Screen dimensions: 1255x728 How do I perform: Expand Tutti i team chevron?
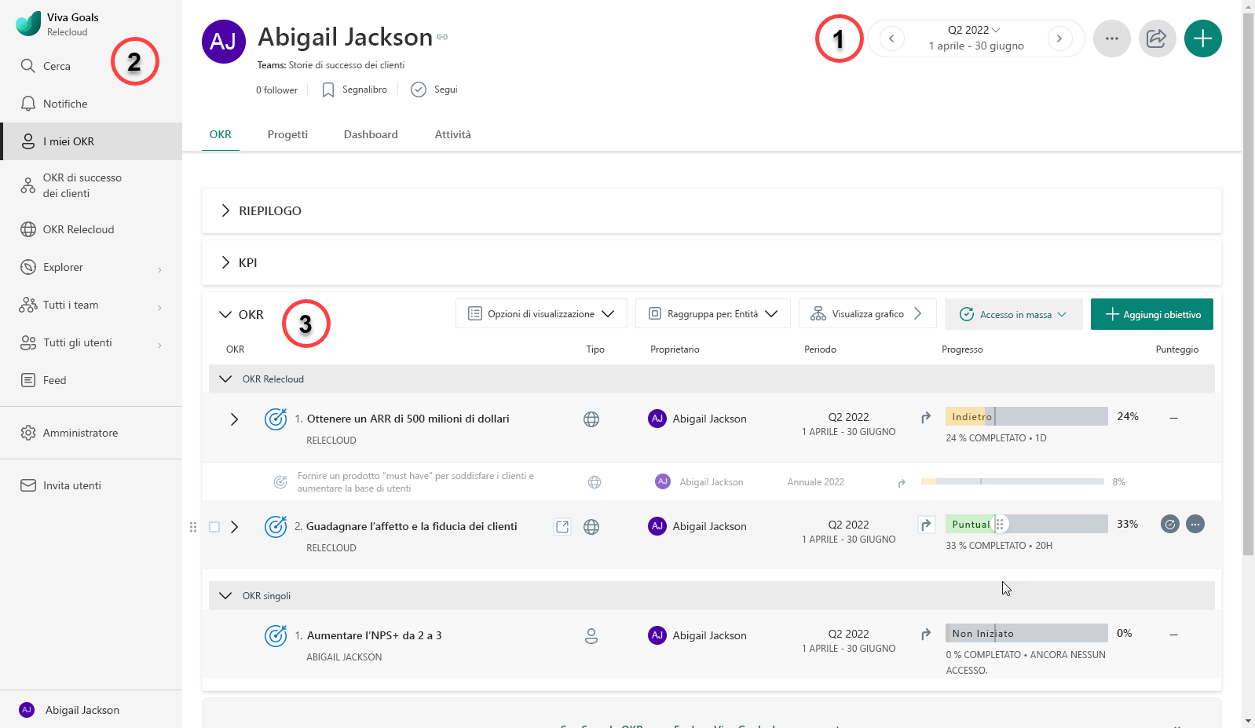point(159,307)
